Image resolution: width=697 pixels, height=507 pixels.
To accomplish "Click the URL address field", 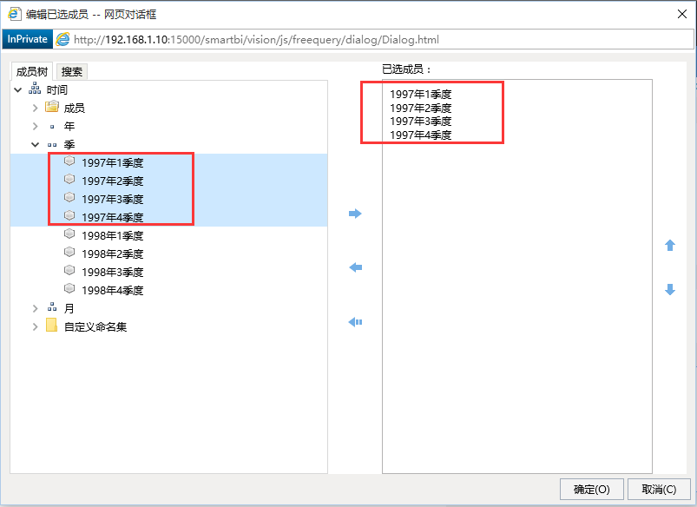I will [x=373, y=40].
